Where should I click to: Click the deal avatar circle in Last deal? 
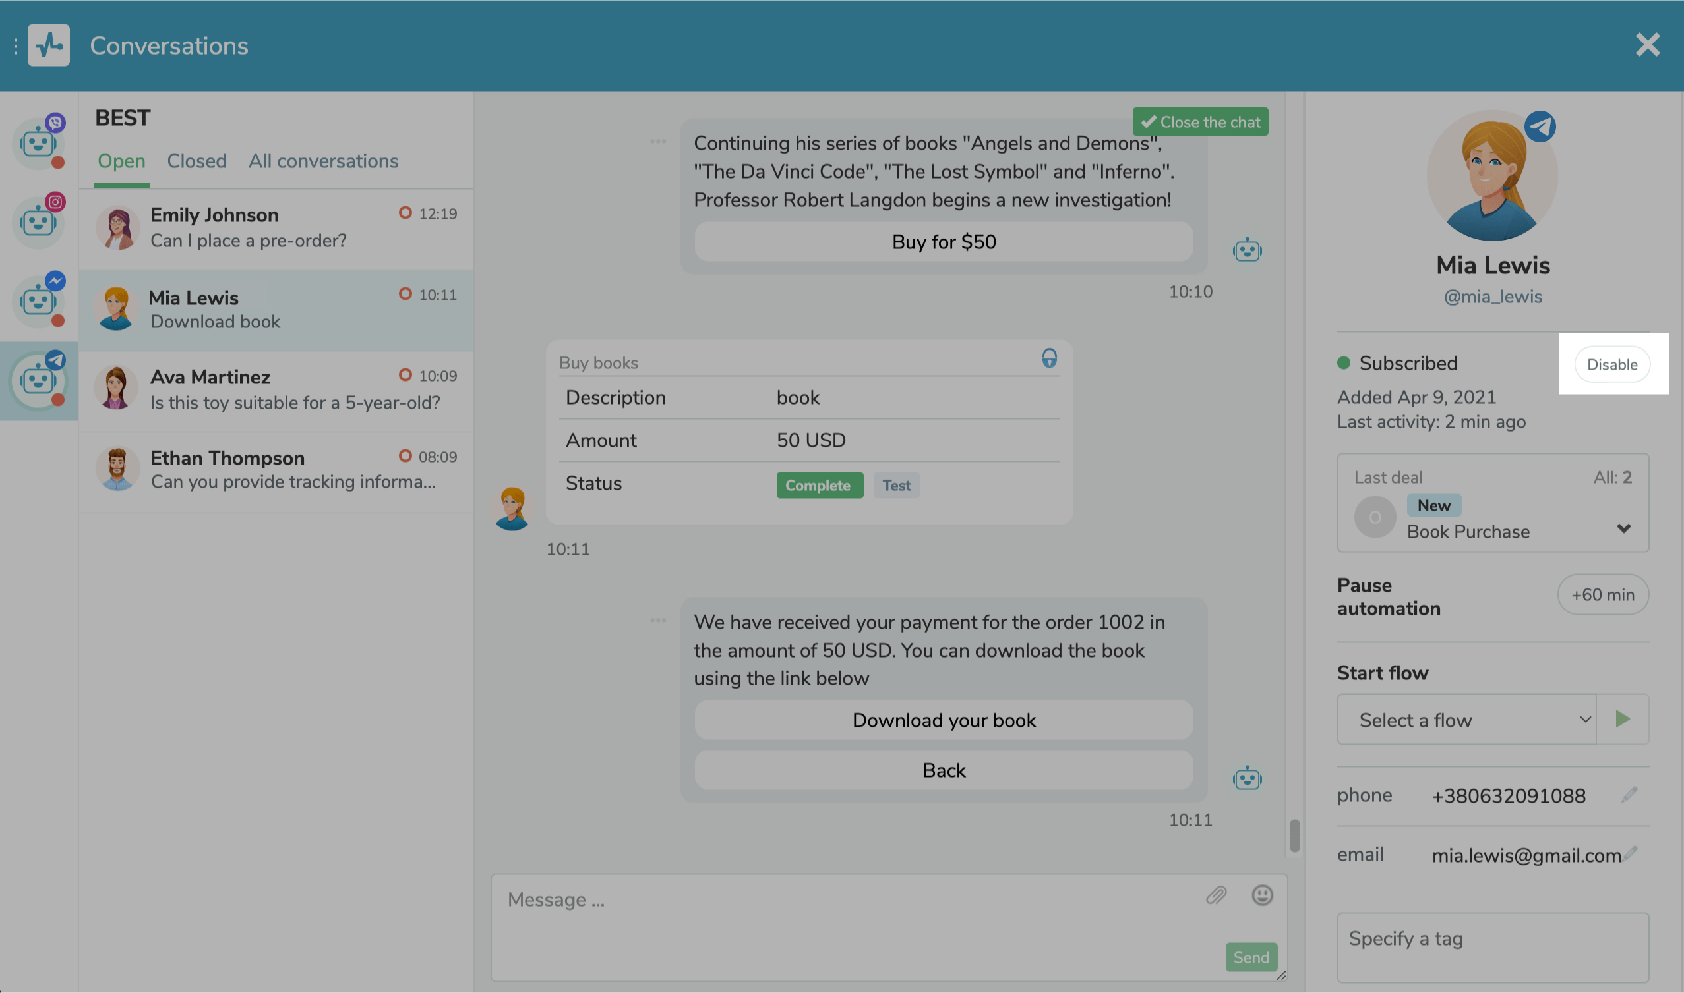[x=1375, y=517]
